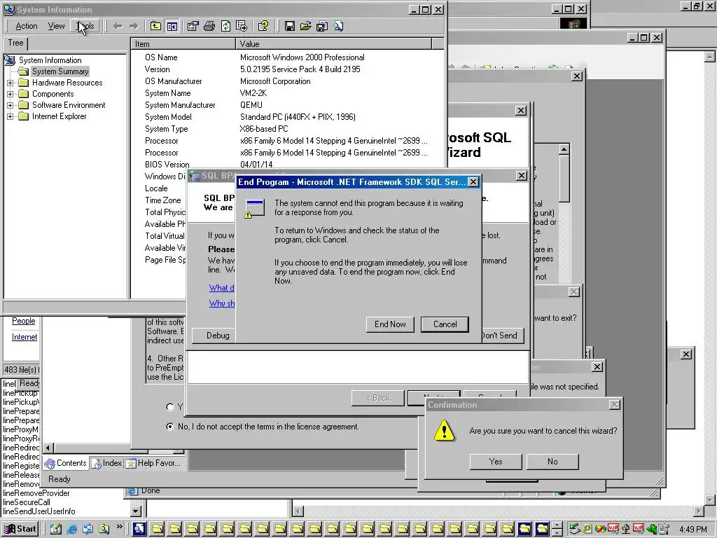Click the floppy disk Save icon
The image size is (717, 538).
click(289, 26)
